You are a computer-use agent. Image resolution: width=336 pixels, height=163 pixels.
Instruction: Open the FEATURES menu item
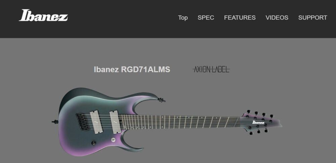click(240, 18)
